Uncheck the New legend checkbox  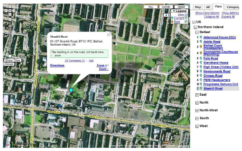186,22
